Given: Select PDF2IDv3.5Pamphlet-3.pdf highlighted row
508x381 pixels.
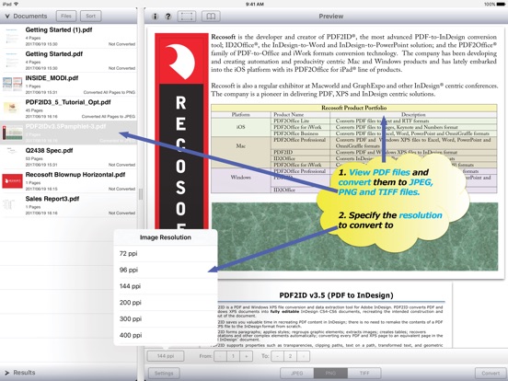Looking at the screenshot, I should click(x=68, y=133).
